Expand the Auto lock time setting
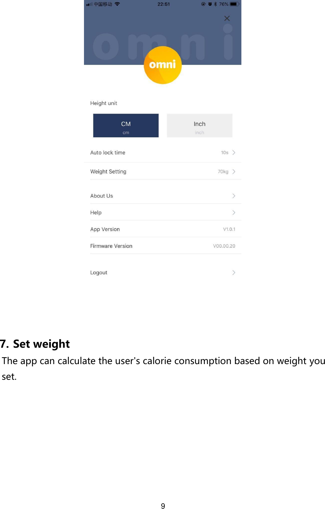The width and height of the screenshot is (325, 509). (x=234, y=153)
